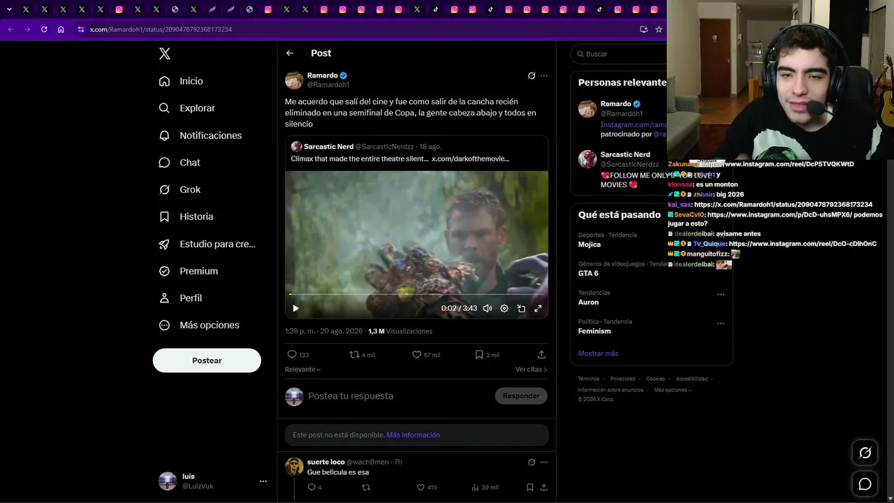The width and height of the screenshot is (894, 503).
Task: Open the Relevante sort dropdown
Action: coord(303,370)
